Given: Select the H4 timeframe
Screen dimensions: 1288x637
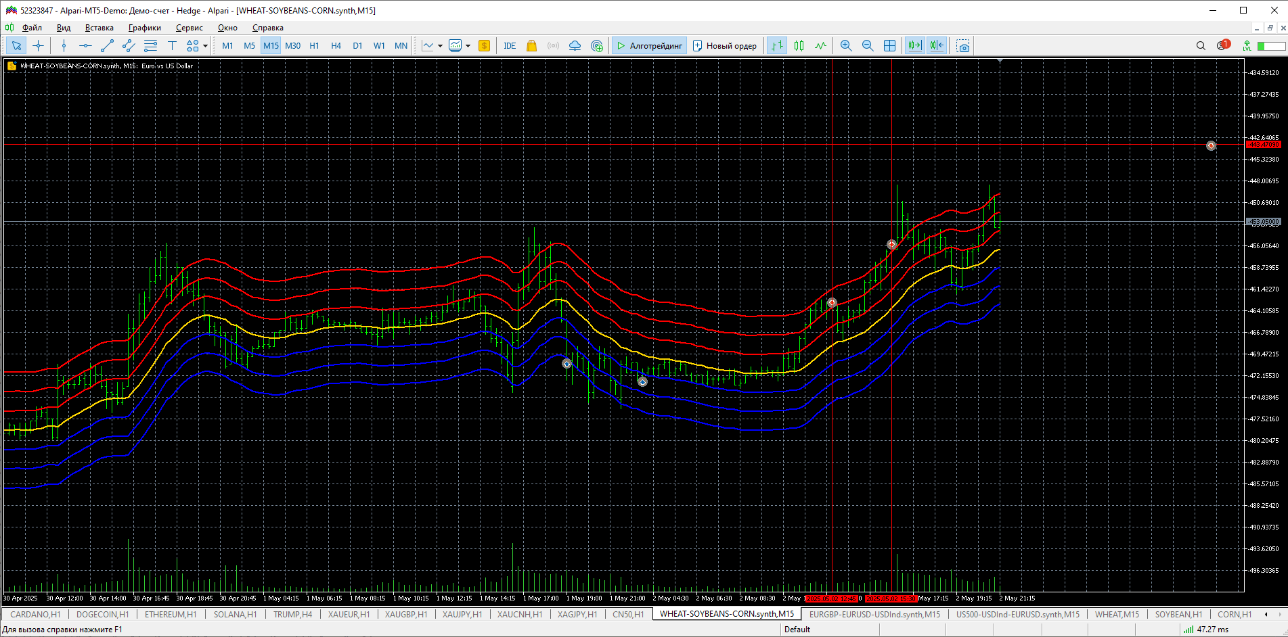Looking at the screenshot, I should click(336, 46).
